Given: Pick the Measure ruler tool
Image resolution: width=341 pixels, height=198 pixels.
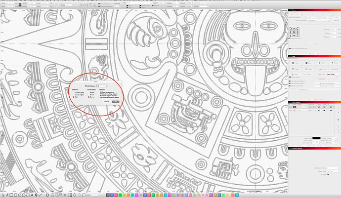Looking at the screenshot, I should (41, 195).
